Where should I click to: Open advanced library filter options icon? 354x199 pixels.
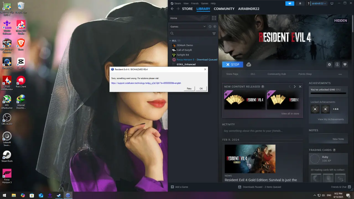pos(214,33)
